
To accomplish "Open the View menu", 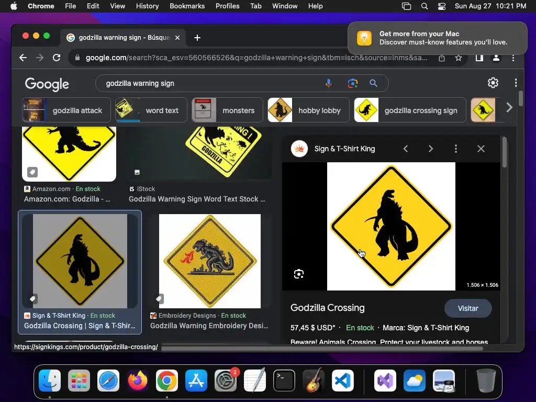I will (x=118, y=6).
